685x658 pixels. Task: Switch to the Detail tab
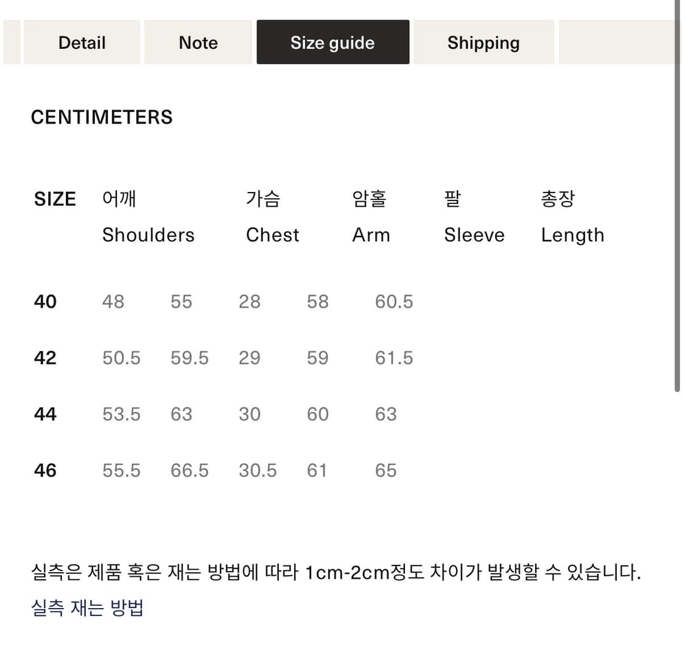point(82,42)
